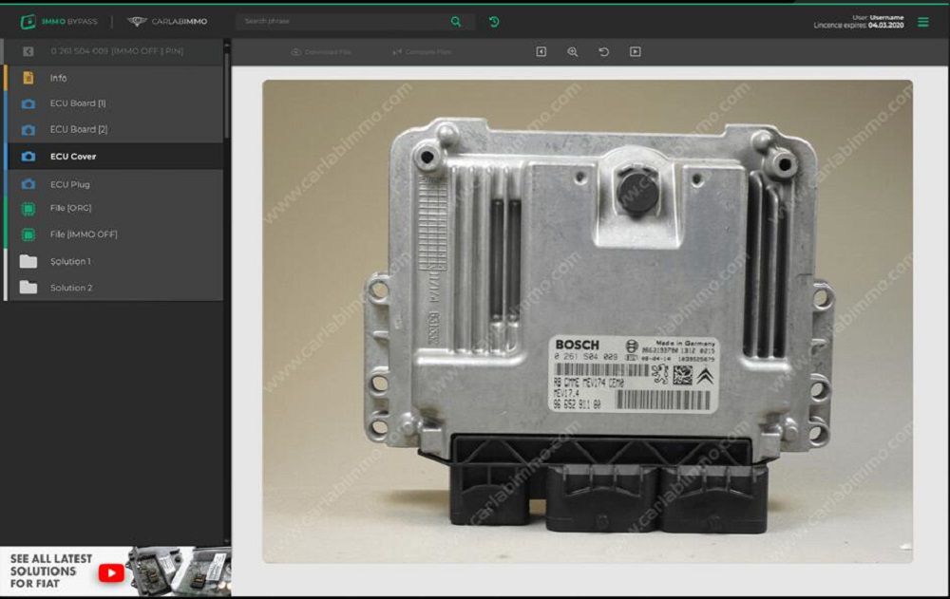Image resolution: width=950 pixels, height=599 pixels.
Task: Click the next image arrow icon
Action: pos(634,51)
